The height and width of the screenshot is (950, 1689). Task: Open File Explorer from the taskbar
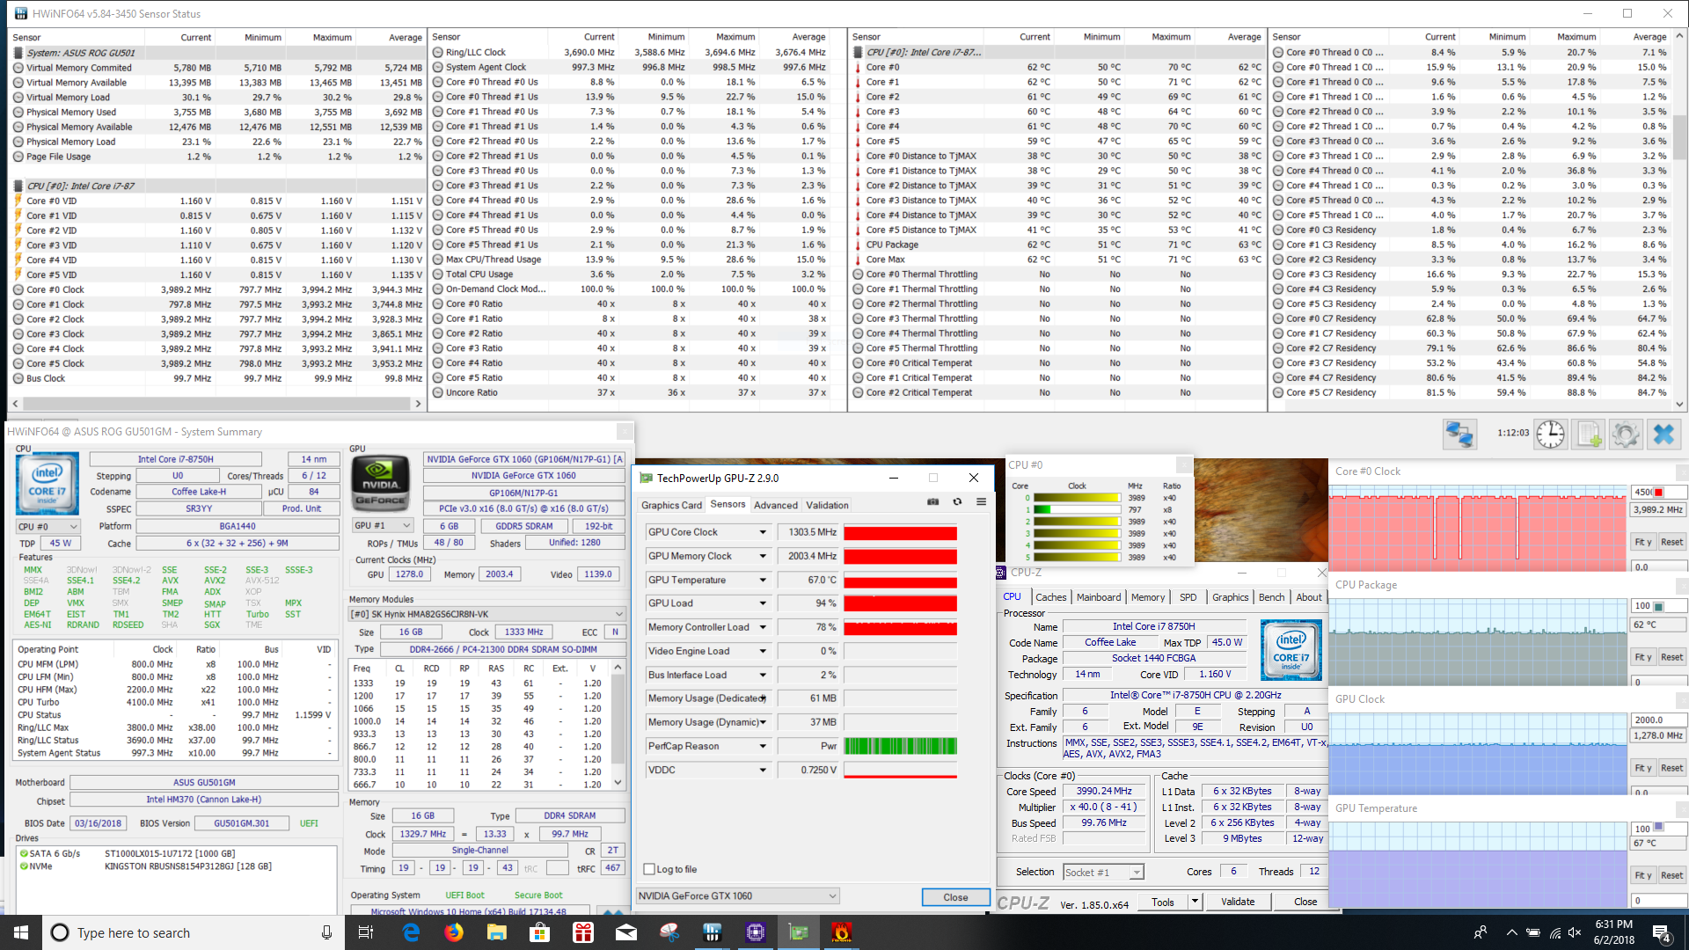click(x=497, y=932)
